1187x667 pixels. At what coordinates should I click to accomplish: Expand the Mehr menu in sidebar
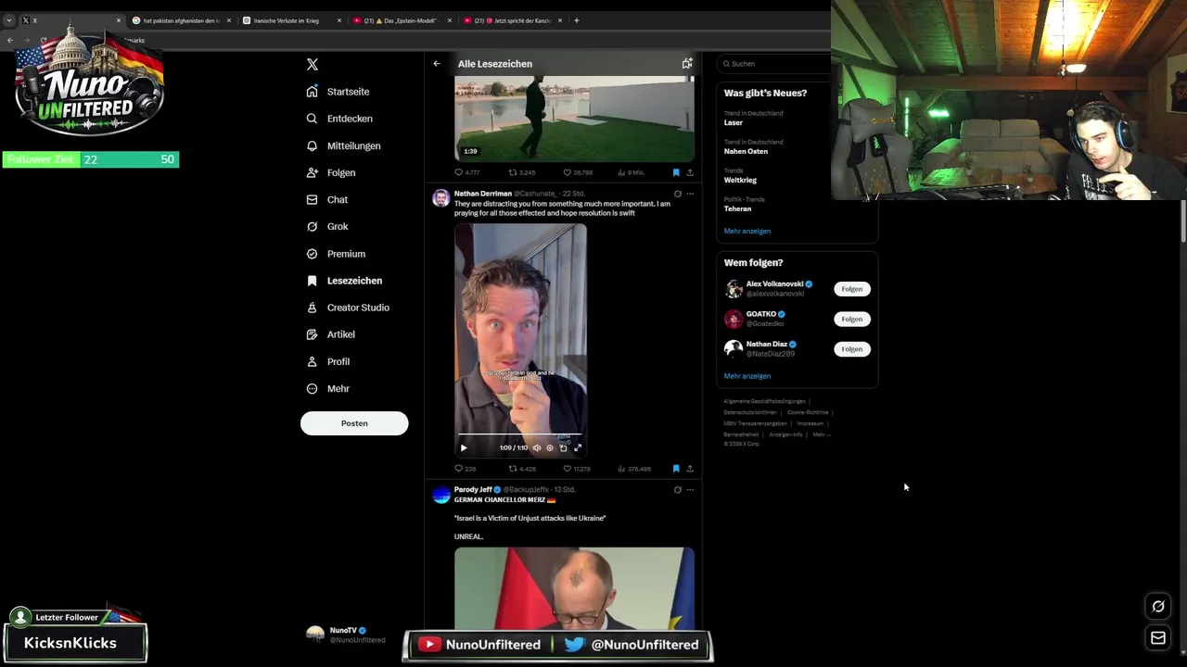coord(328,388)
